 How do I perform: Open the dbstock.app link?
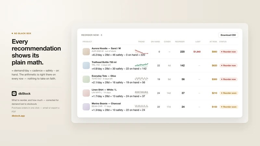coord(18,116)
